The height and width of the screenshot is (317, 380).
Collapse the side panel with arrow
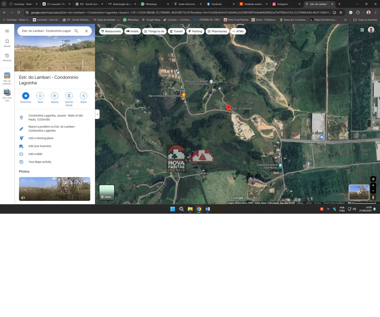[97, 114]
